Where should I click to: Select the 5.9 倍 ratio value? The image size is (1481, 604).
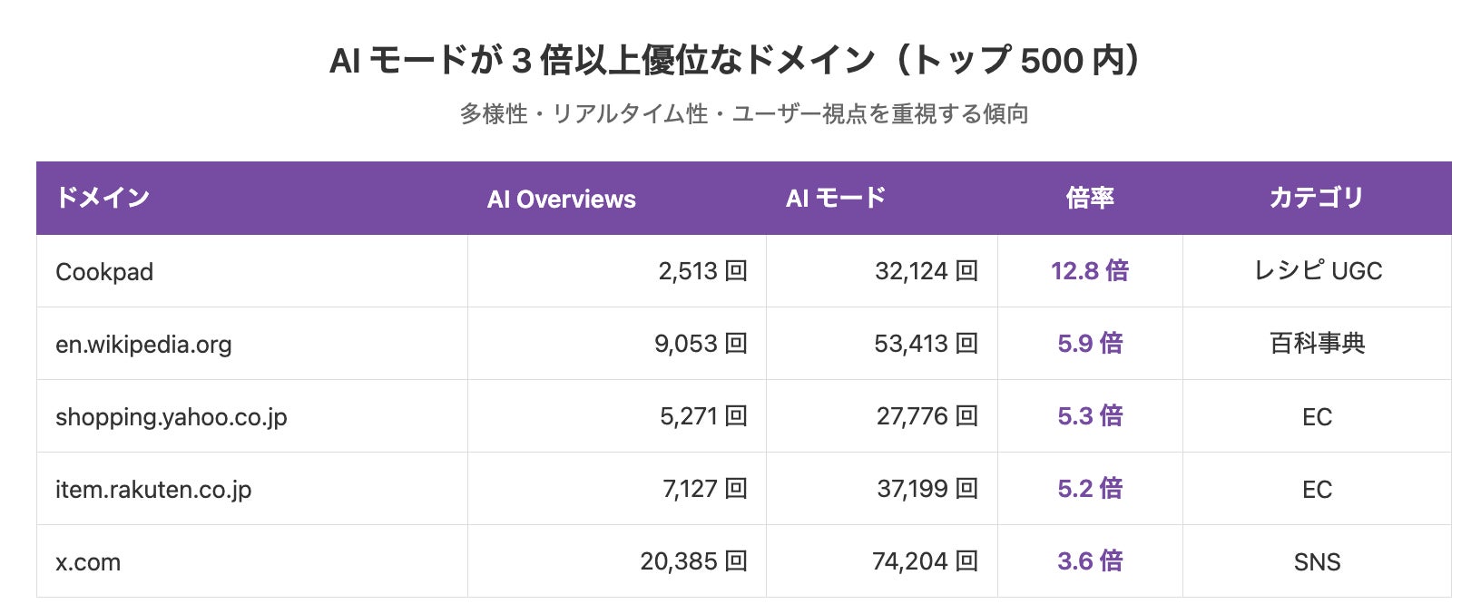1090,343
